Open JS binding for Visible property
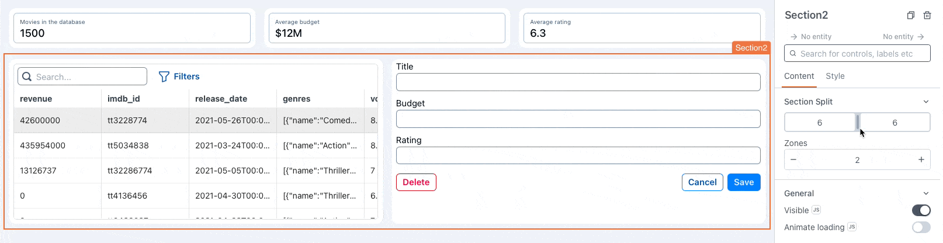This screenshot has height=243, width=943. 816,210
